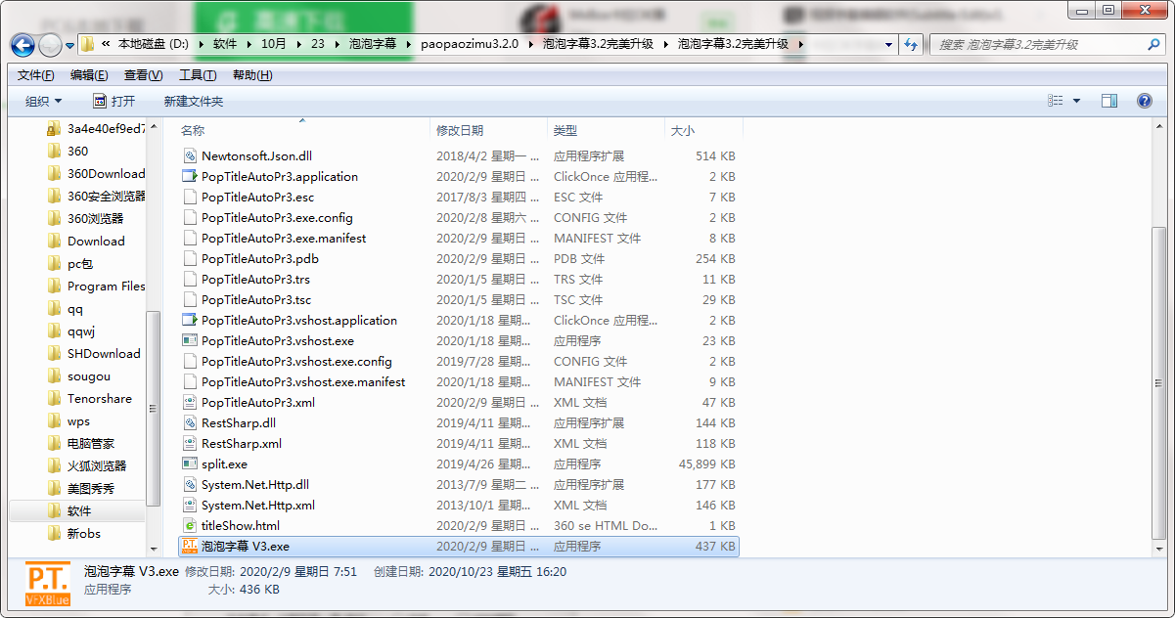
Task: Open the 工具(T) menu
Action: 198,75
